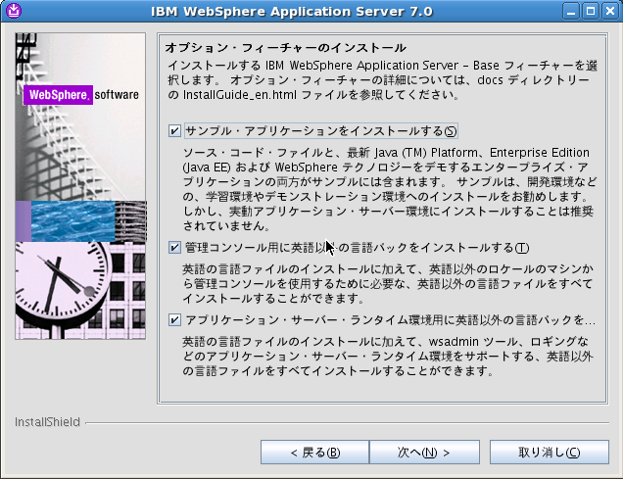Open the window menu icon in title bar
The height and width of the screenshot is (479, 623).
pos(12,12)
